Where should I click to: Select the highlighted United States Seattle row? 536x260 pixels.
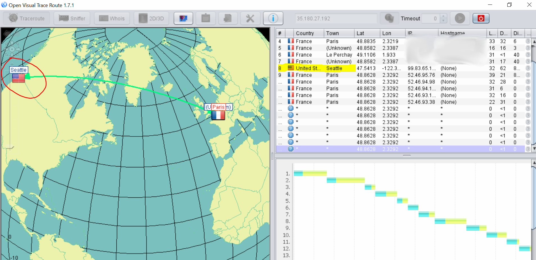(401, 68)
